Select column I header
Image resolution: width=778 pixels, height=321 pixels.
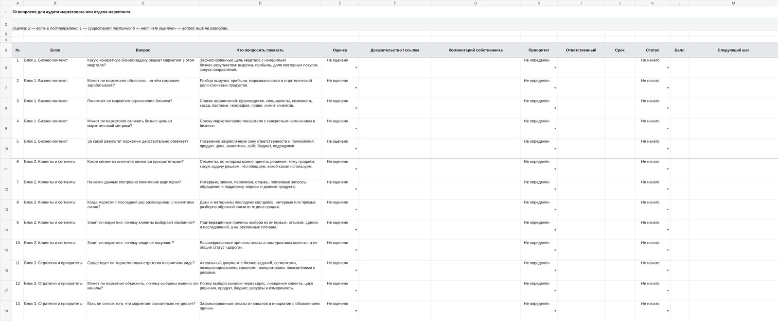point(581,3)
